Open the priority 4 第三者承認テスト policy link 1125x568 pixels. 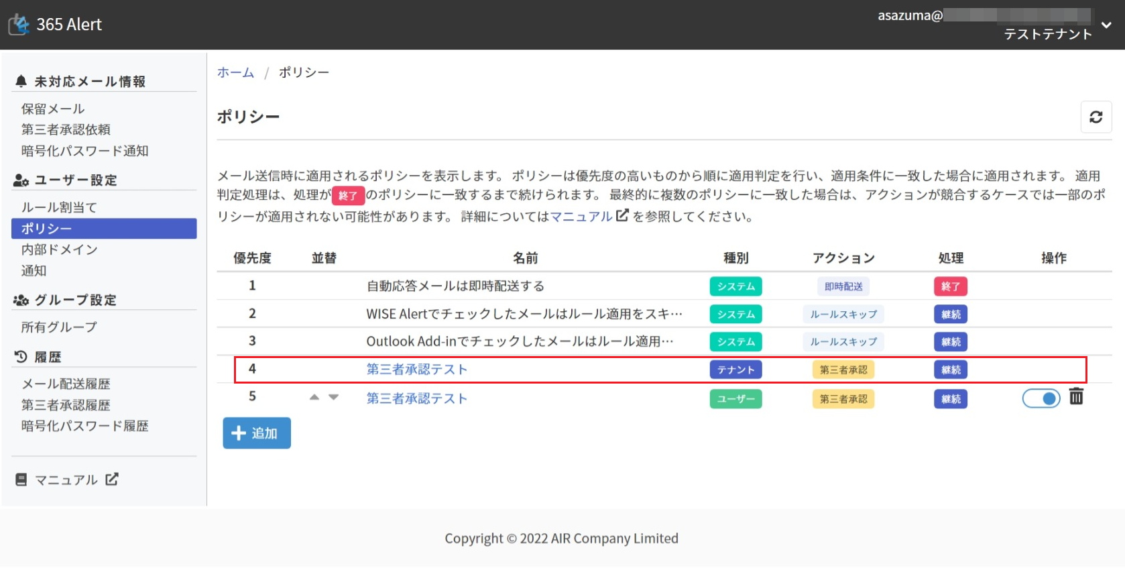tap(416, 370)
